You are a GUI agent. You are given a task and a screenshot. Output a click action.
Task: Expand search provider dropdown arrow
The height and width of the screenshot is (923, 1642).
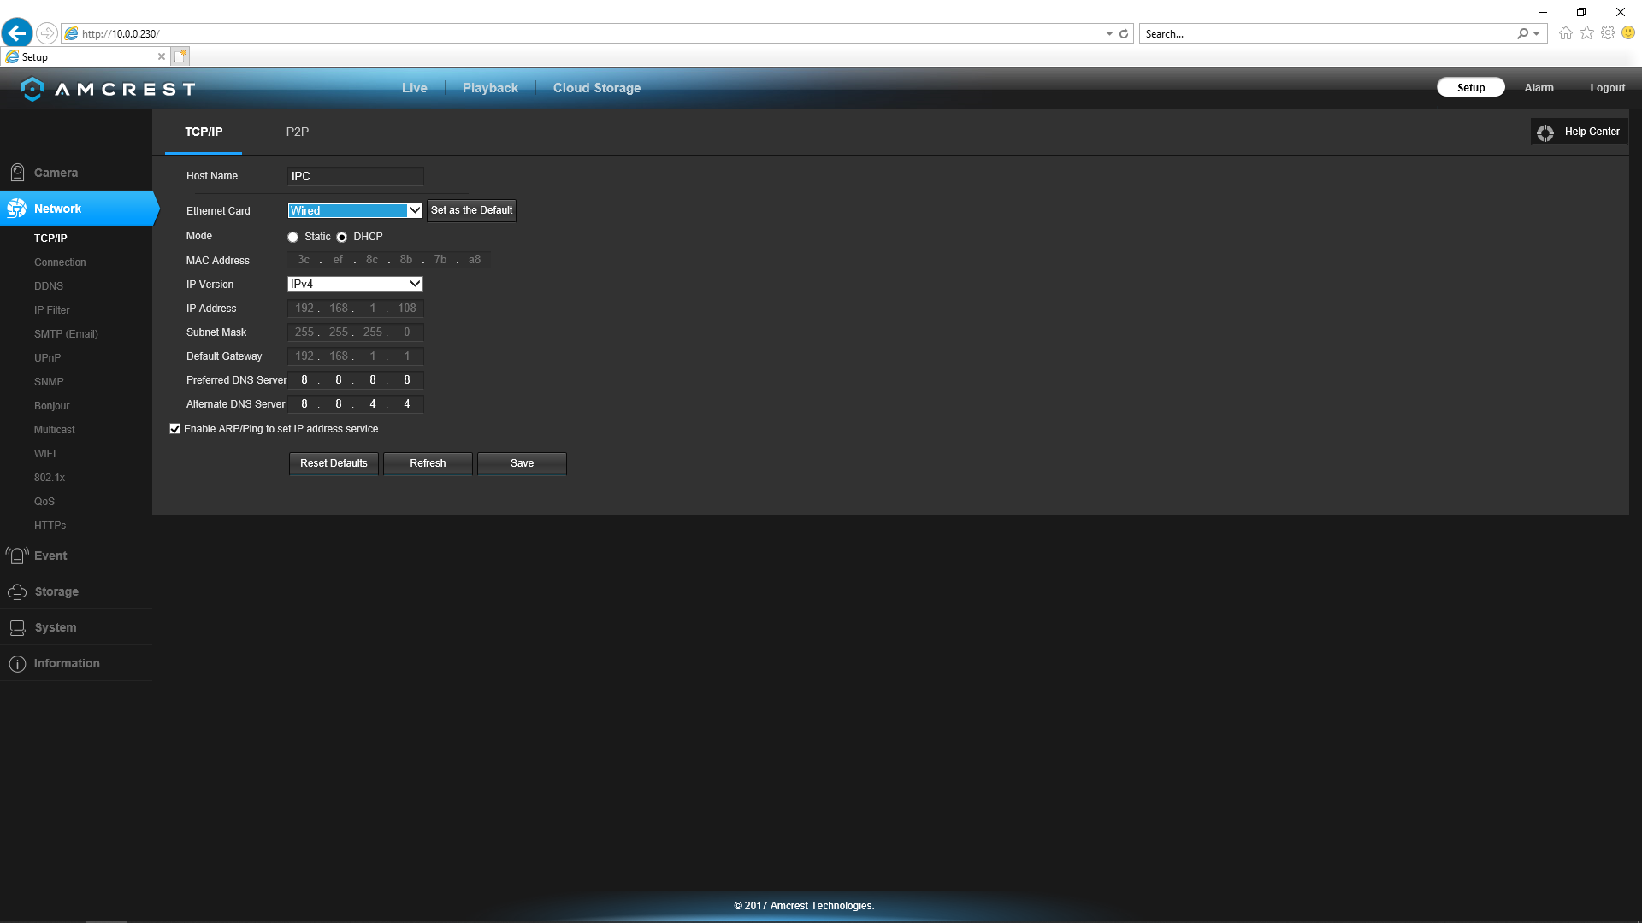(x=1536, y=34)
